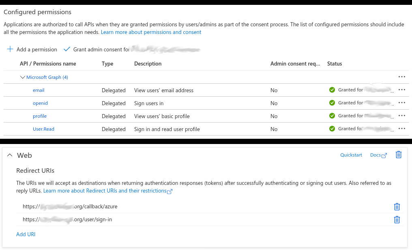Click the Delegated type cell in User.Read row
The width and height of the screenshot is (412, 250).
[x=114, y=129]
